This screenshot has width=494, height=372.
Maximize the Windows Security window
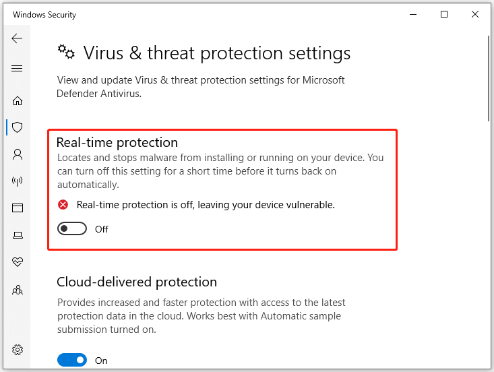pos(444,14)
